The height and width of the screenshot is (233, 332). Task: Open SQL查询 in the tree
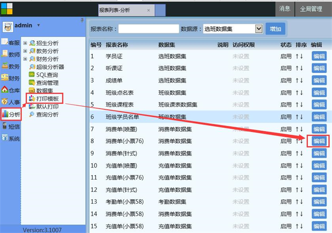(x=48, y=75)
